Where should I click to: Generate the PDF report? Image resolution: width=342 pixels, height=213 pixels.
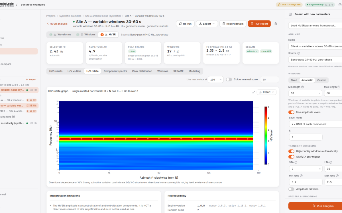[x=259, y=24]
